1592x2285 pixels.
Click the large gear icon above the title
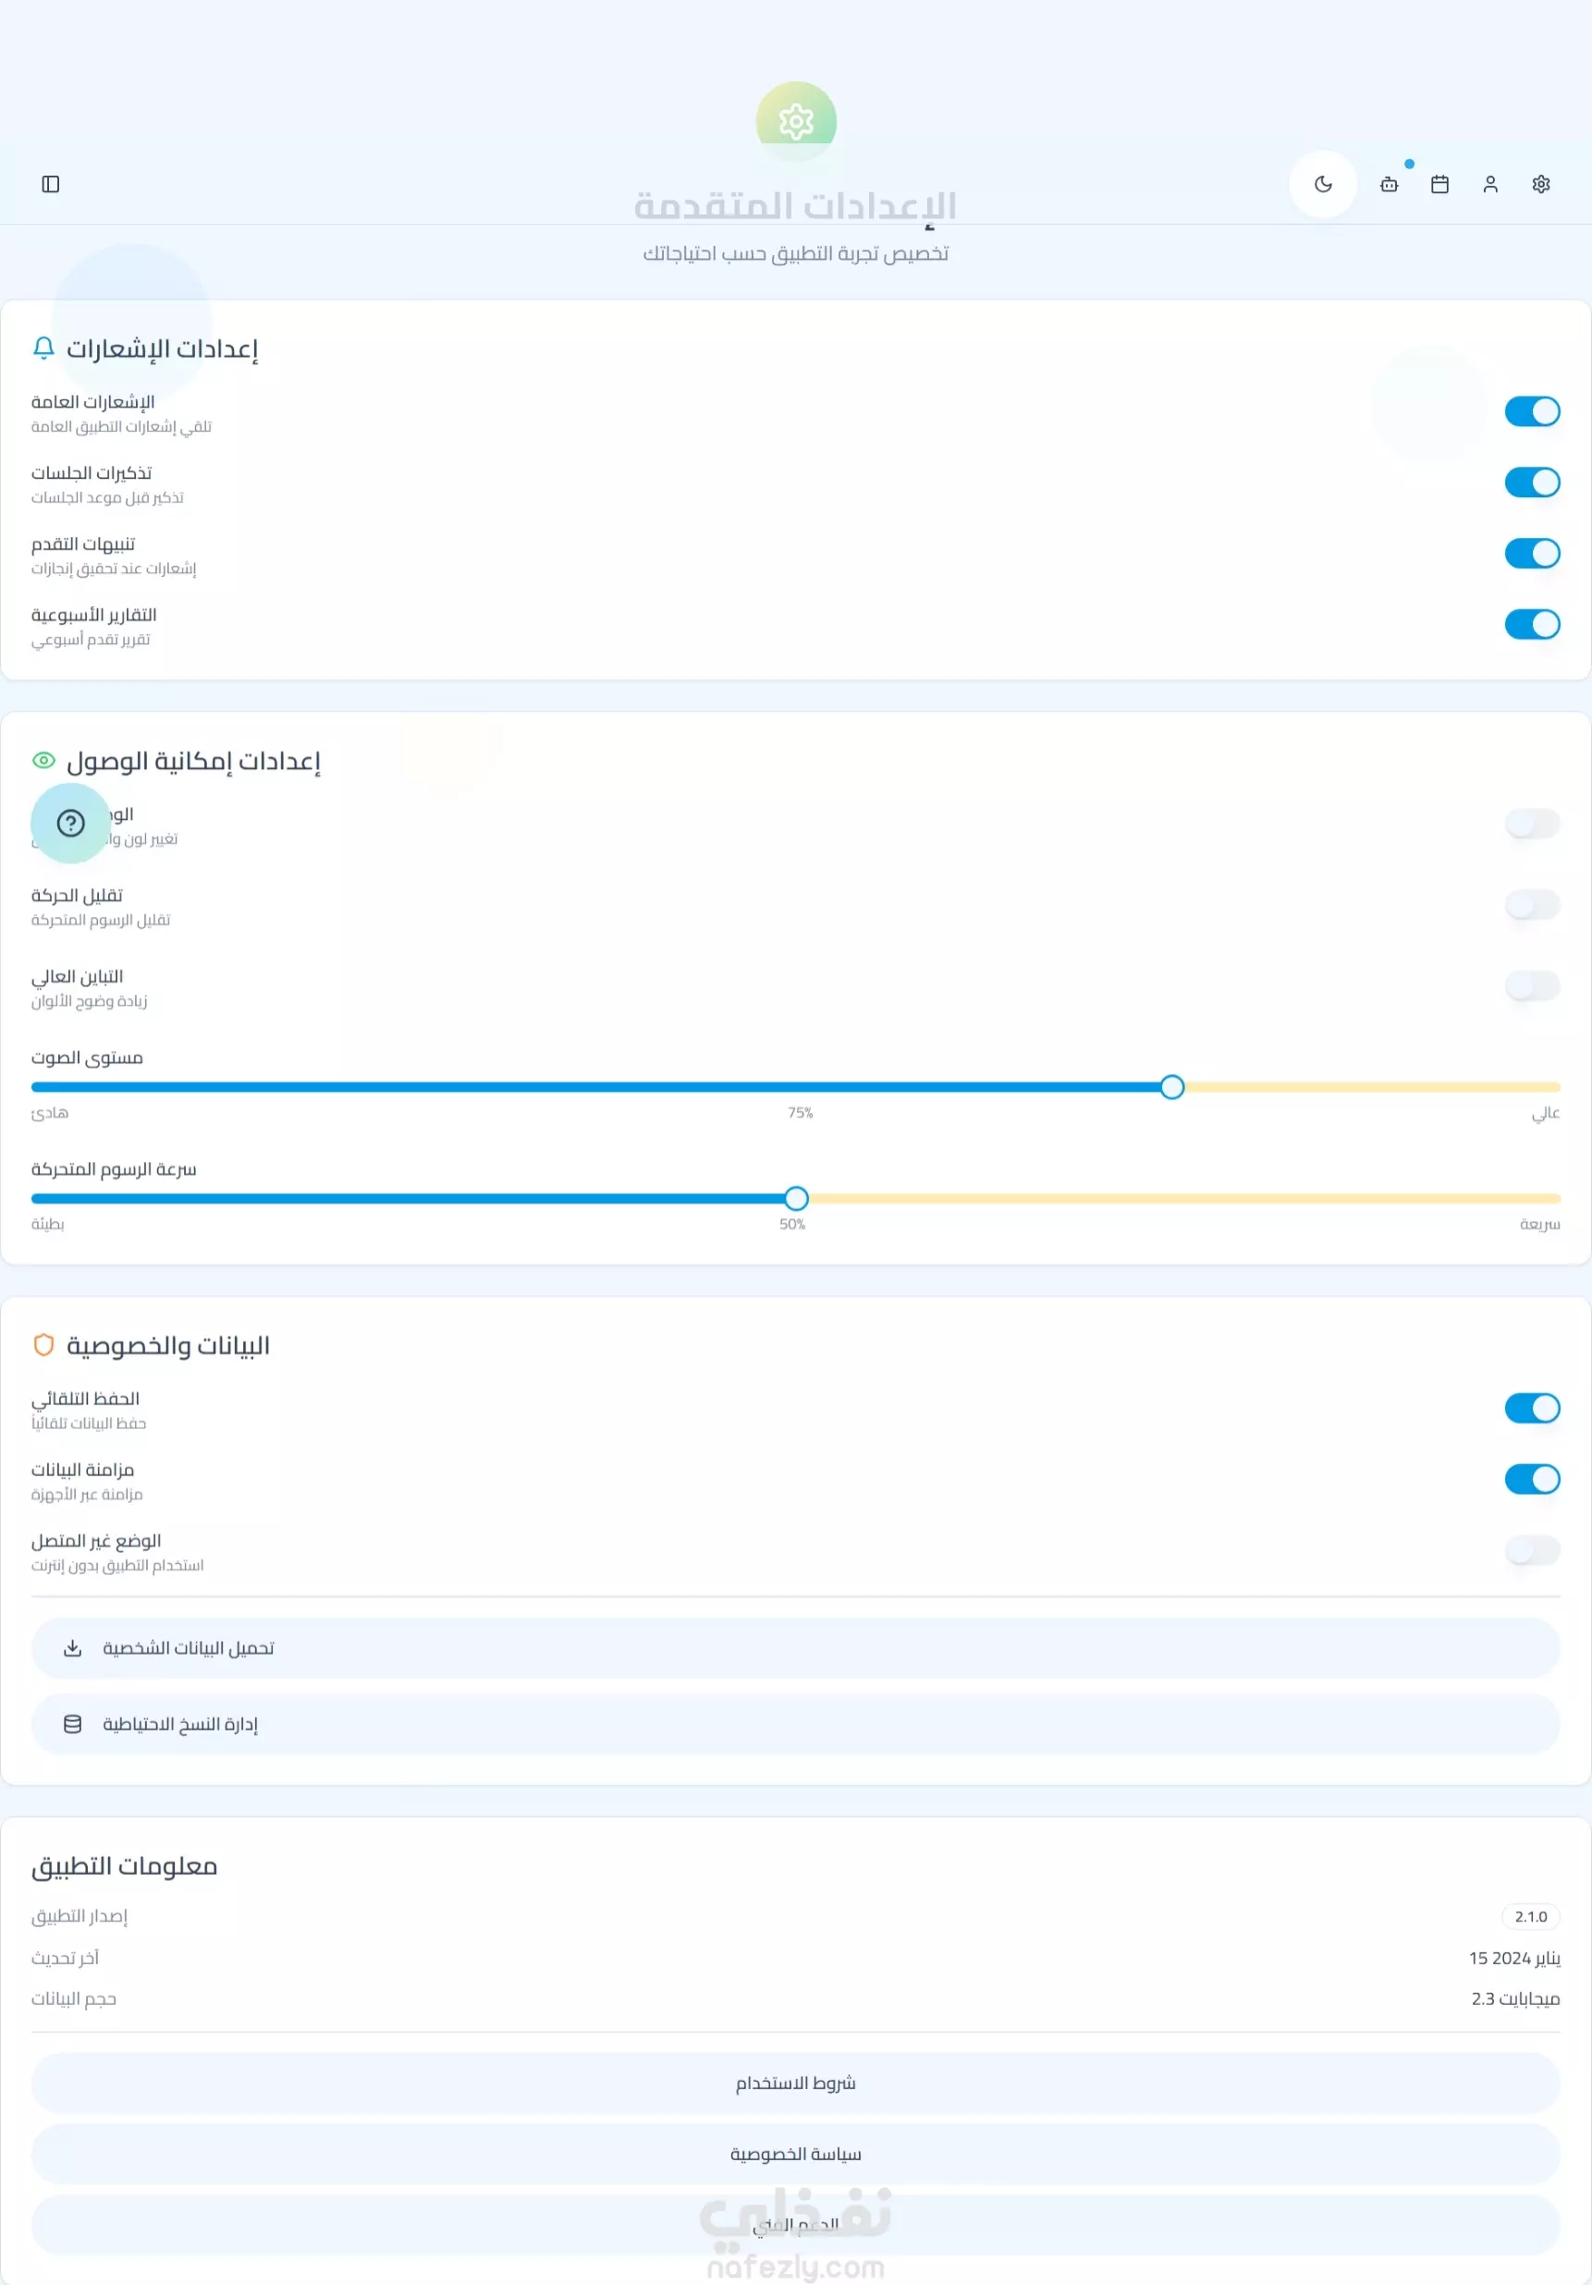point(795,121)
